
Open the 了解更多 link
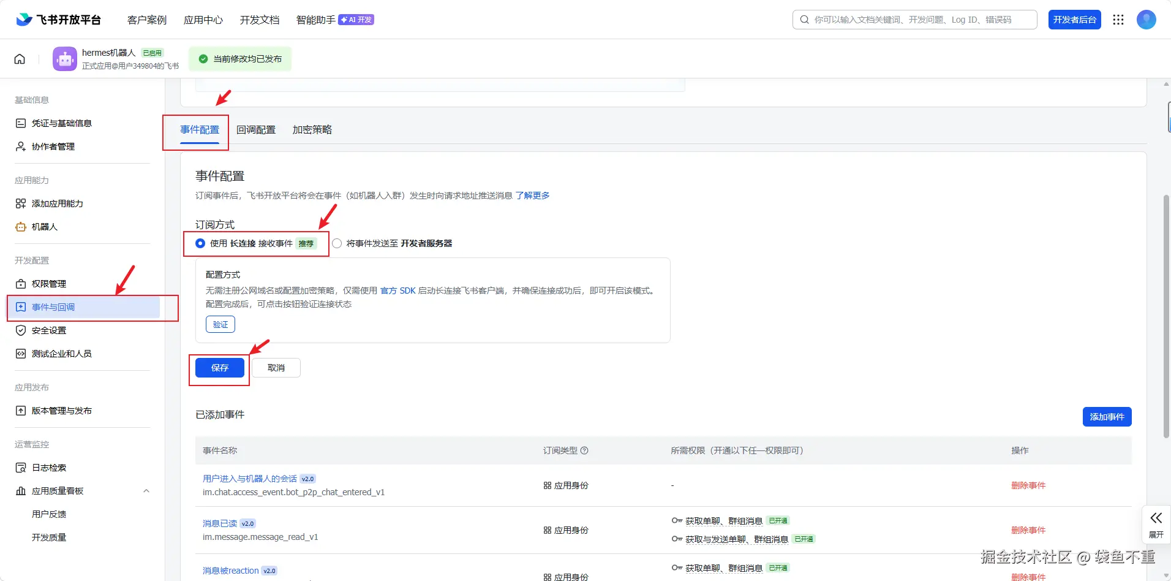(533, 196)
